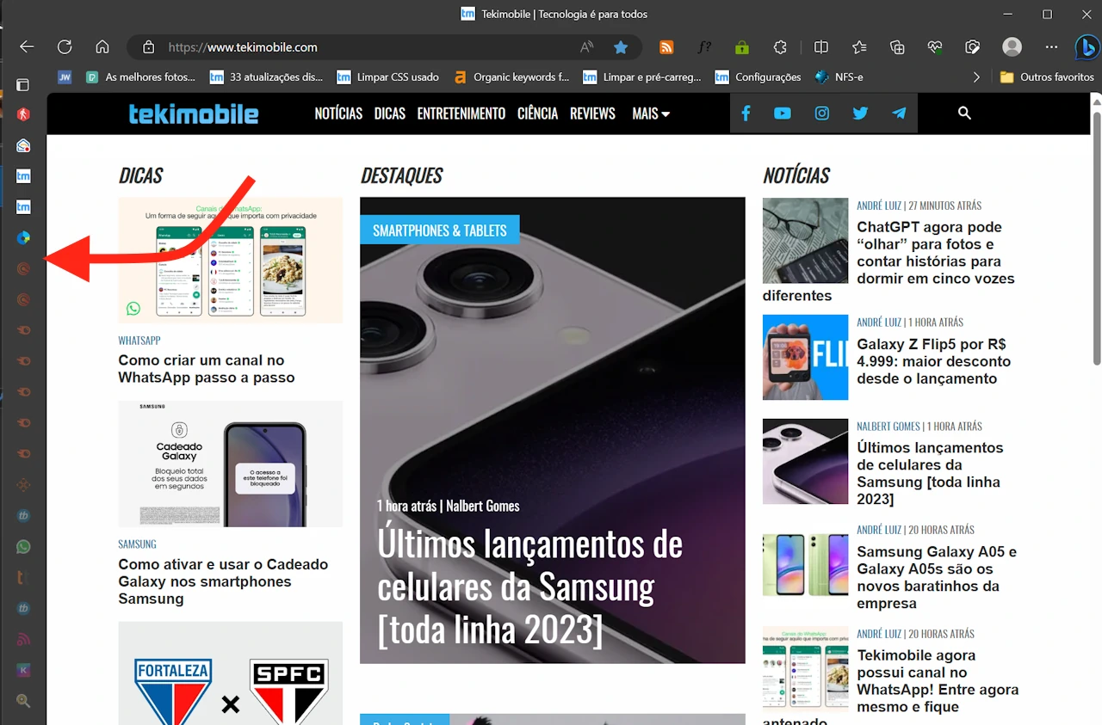This screenshot has width=1102, height=725.
Task: Toggle the split screen view
Action: pyautogui.click(x=821, y=47)
